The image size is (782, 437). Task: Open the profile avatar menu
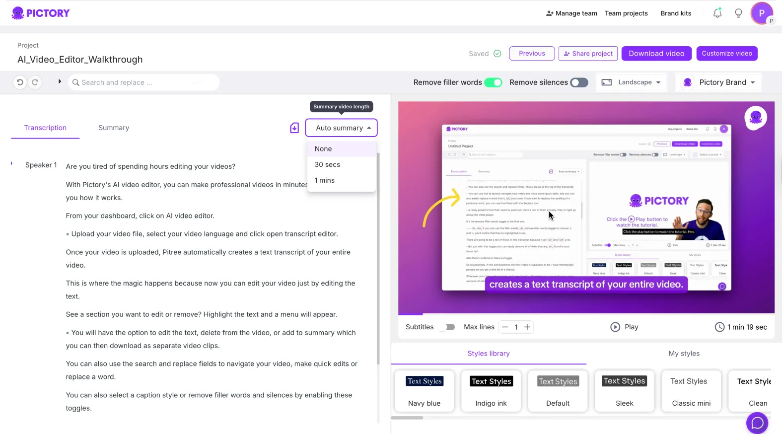pyautogui.click(x=761, y=13)
